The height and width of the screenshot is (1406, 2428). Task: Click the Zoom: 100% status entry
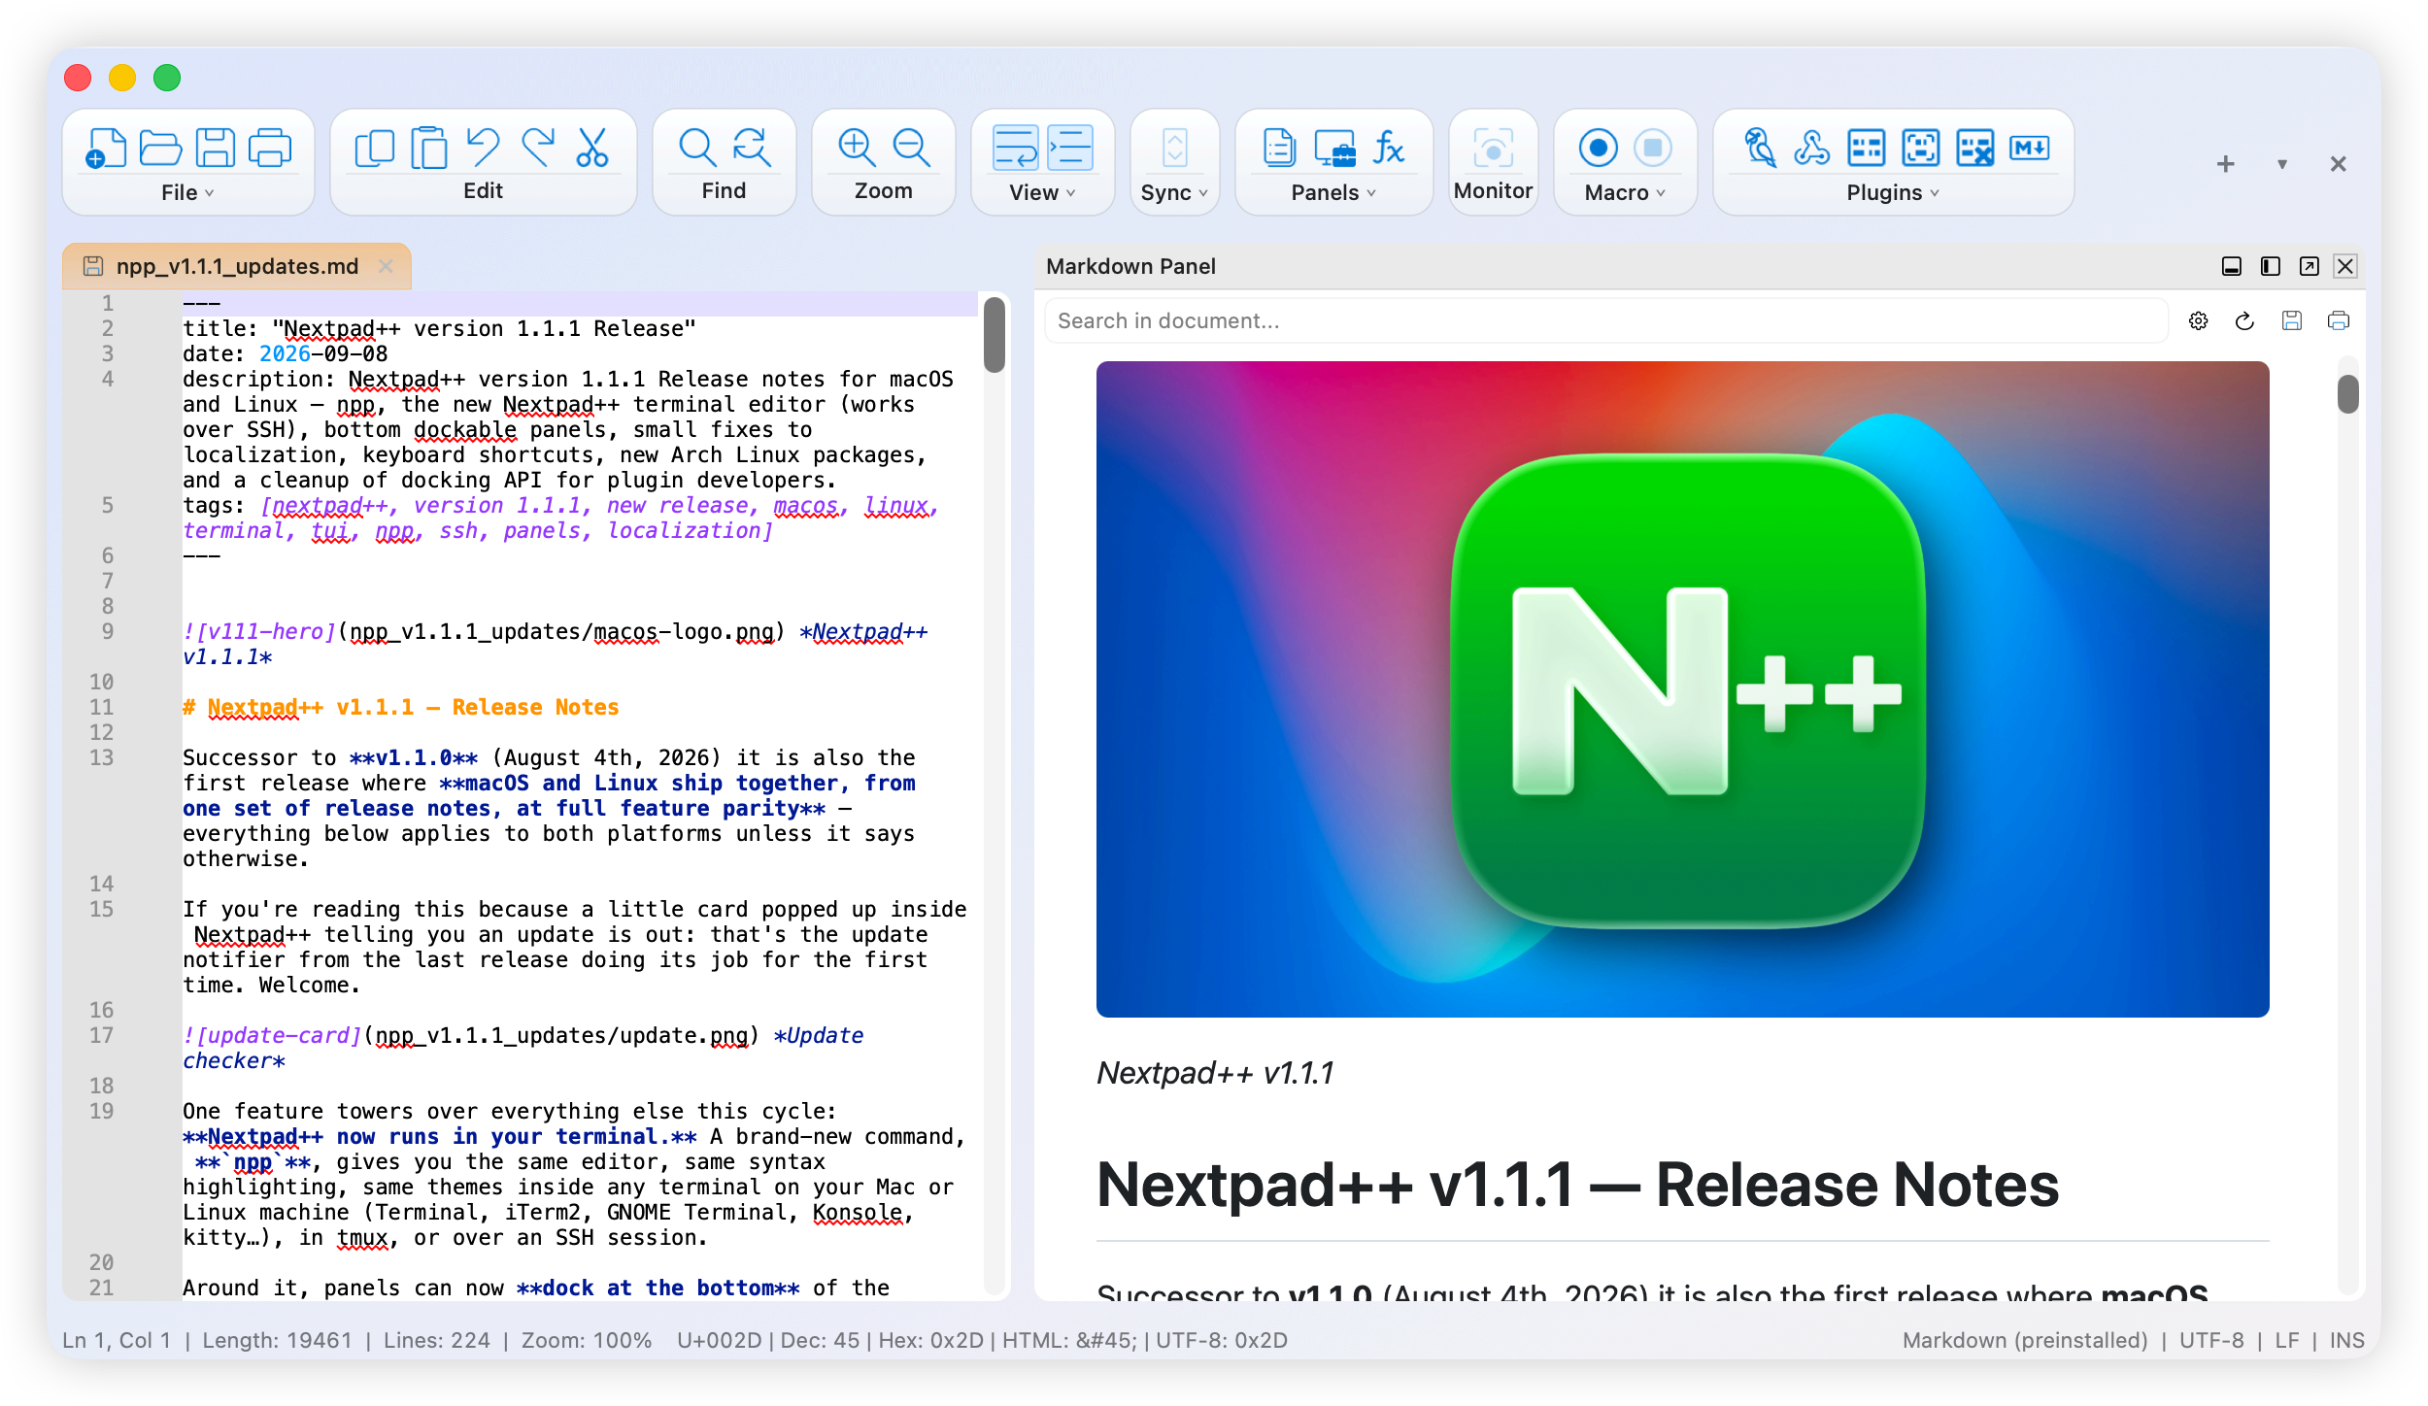[x=587, y=1340]
